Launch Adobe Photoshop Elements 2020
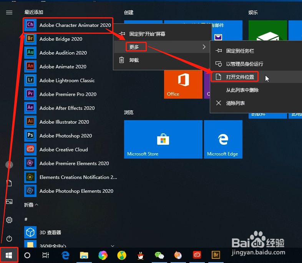This screenshot has height=263, width=302. point(70,191)
